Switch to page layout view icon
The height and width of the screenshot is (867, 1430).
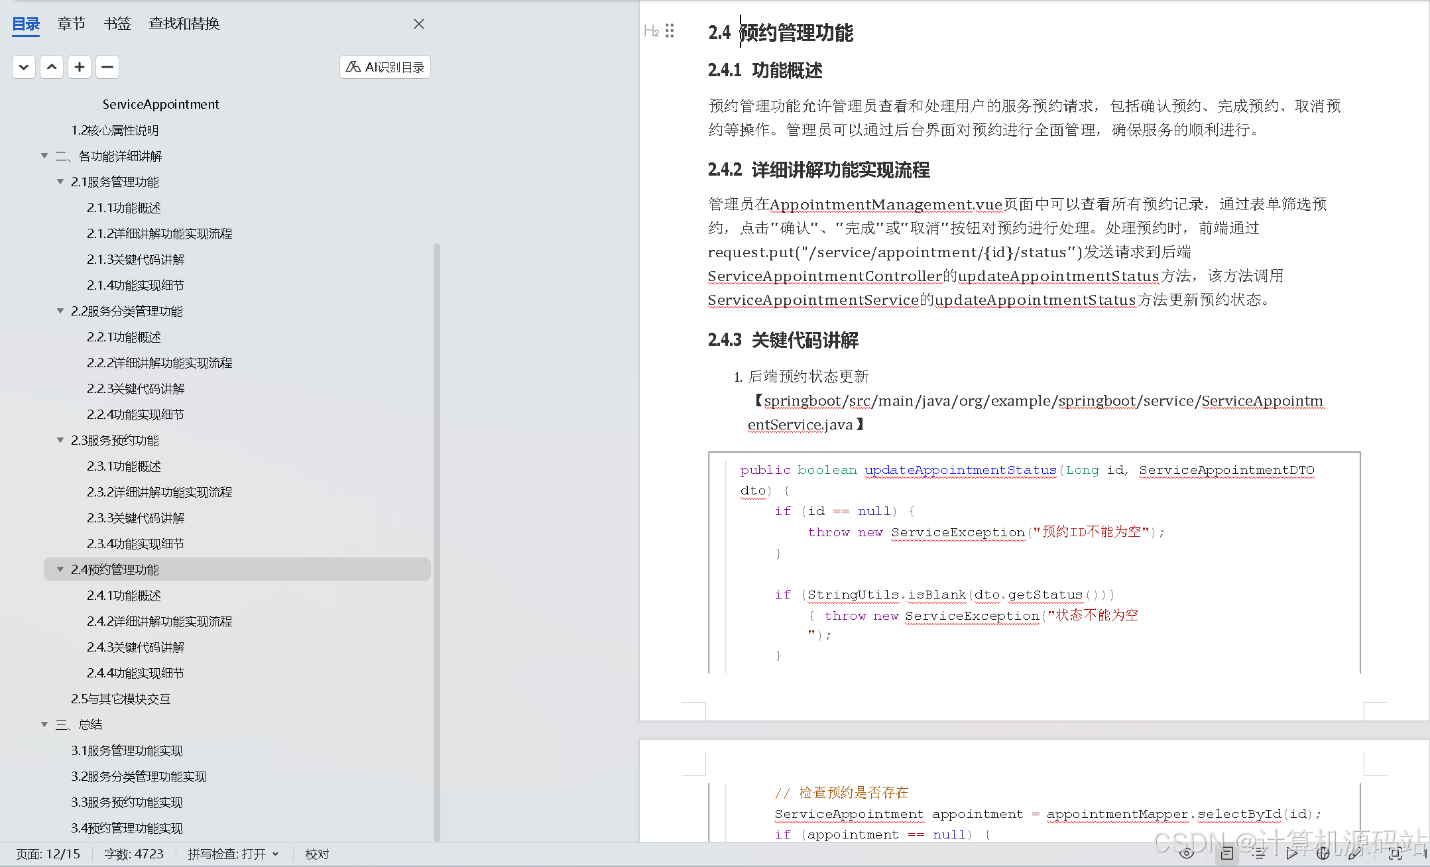tap(1226, 853)
